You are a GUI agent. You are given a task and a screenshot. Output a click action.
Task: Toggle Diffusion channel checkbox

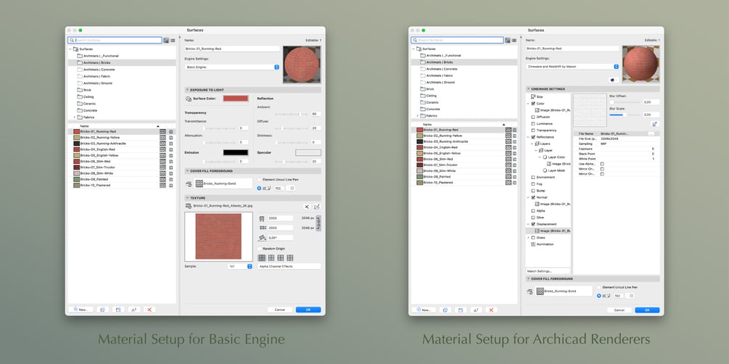[533, 117]
